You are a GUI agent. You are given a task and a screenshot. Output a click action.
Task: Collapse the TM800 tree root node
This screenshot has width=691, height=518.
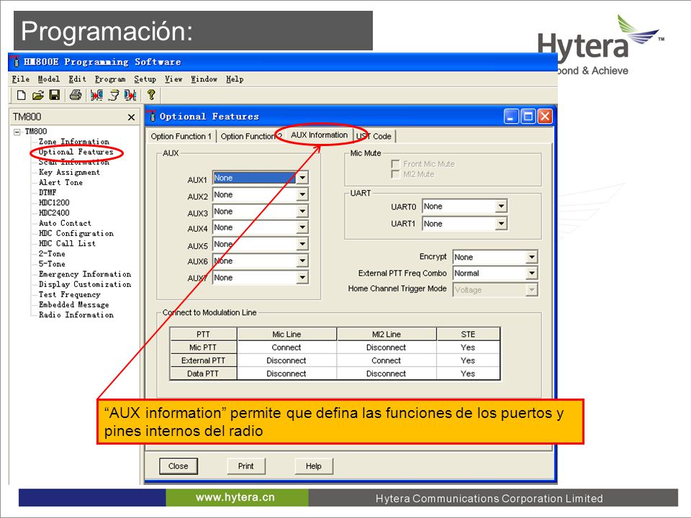[17, 132]
